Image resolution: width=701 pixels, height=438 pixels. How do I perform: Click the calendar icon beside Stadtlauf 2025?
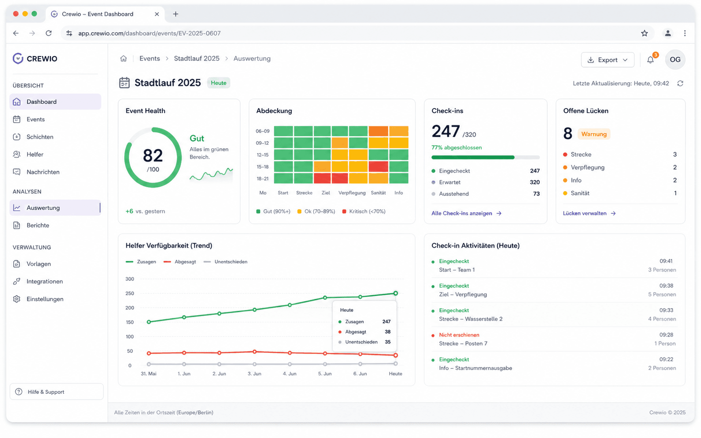tap(125, 83)
